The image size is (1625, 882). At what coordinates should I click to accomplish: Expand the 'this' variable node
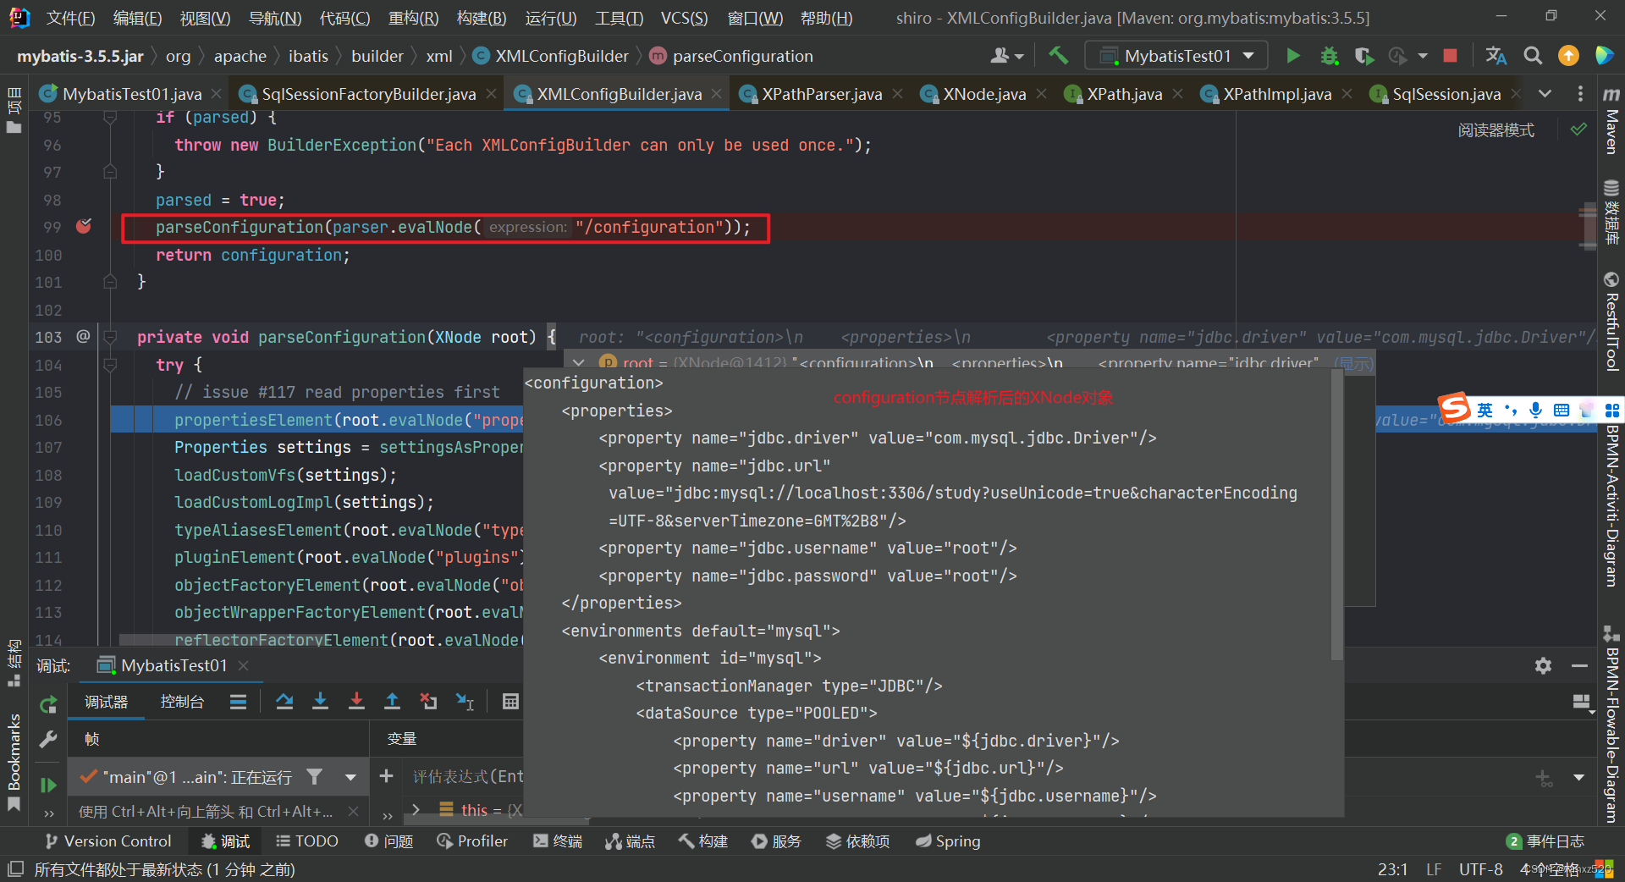(x=416, y=810)
